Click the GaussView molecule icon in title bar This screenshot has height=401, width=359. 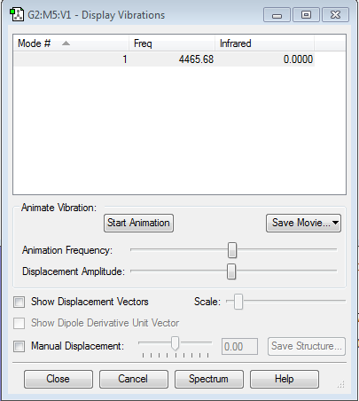(17, 15)
